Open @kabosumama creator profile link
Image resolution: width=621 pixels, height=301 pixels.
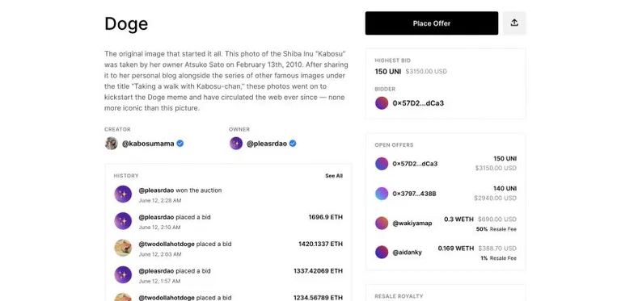pos(148,144)
